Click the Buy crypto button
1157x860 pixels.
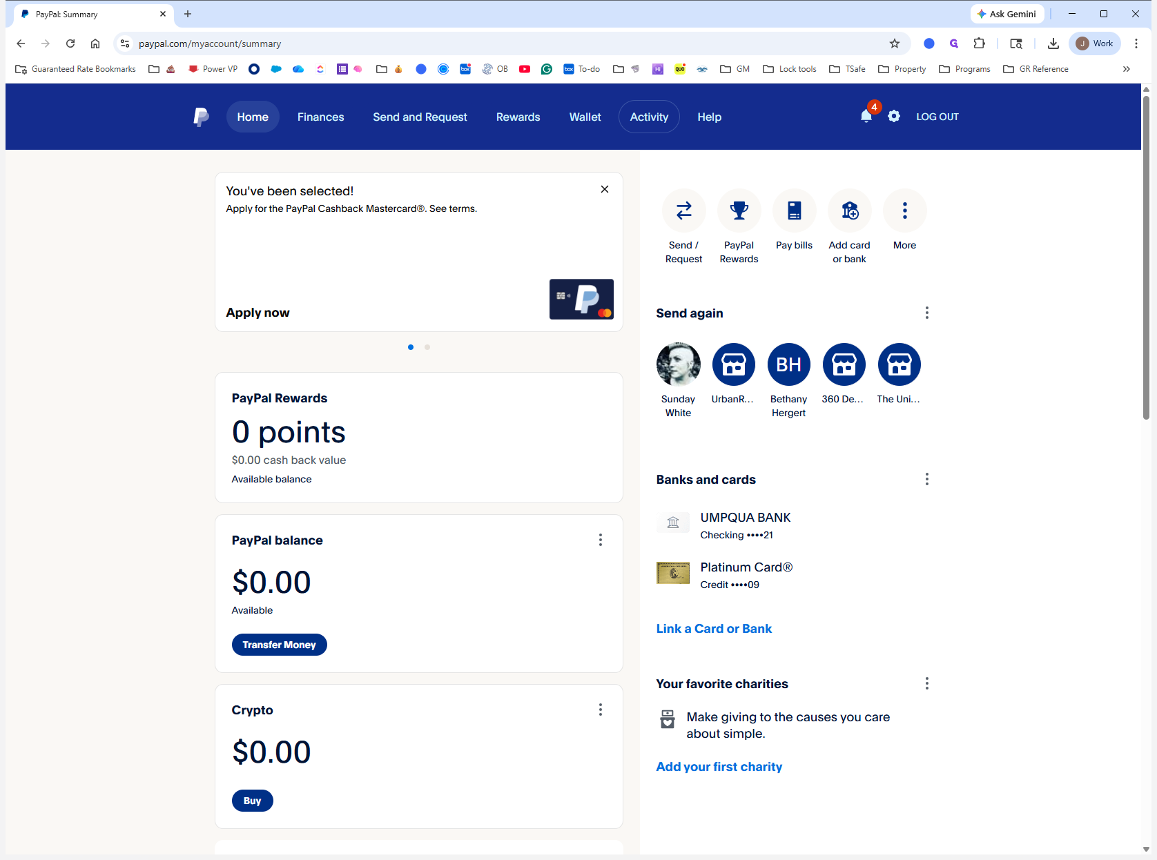[x=252, y=801]
